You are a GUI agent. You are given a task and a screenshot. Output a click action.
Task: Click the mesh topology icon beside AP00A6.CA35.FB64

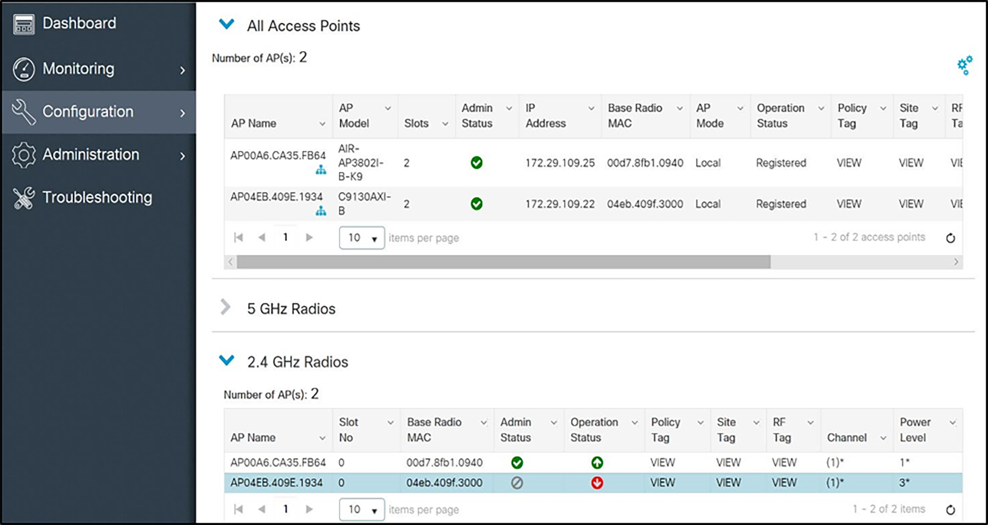pyautogui.click(x=321, y=171)
